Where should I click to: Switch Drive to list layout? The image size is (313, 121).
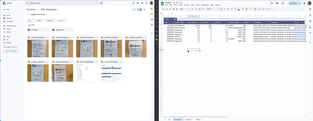[x=135, y=10]
